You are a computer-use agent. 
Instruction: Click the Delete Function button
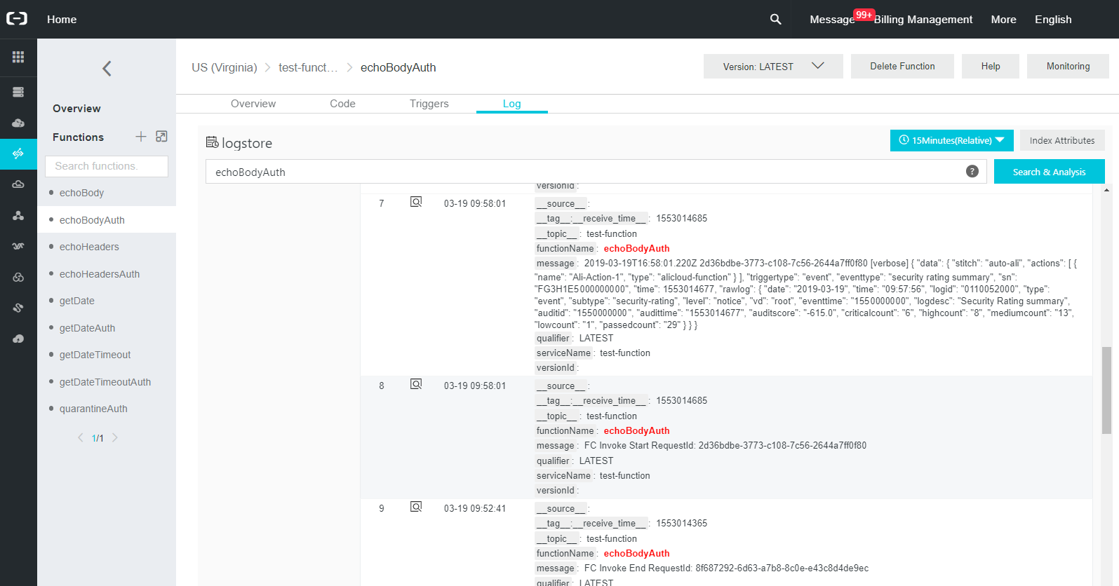pyautogui.click(x=902, y=67)
